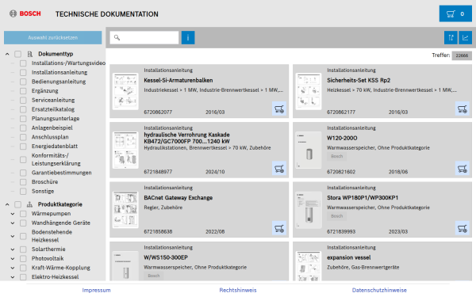476x297 pixels.
Task: Expand the Elektro-Heizkessel category
Action: (x=13, y=277)
